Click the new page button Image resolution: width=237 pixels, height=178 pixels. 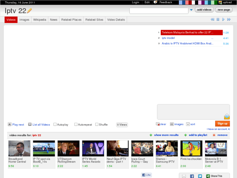pyautogui.click(x=224, y=10)
